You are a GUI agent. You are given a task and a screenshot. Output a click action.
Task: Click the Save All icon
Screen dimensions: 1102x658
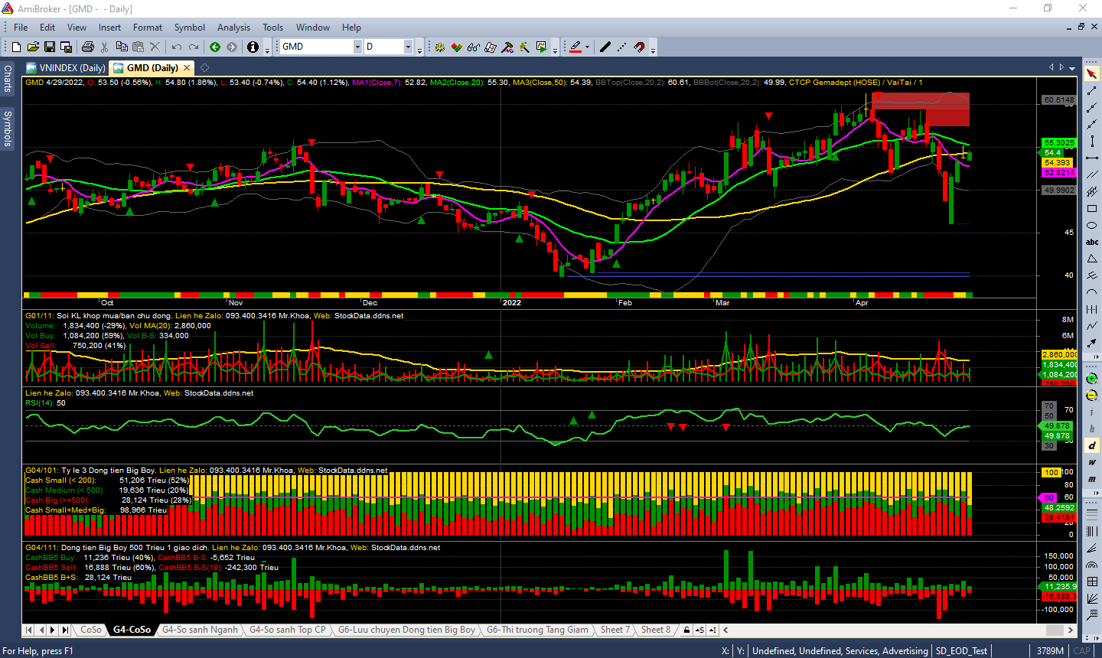pos(66,47)
